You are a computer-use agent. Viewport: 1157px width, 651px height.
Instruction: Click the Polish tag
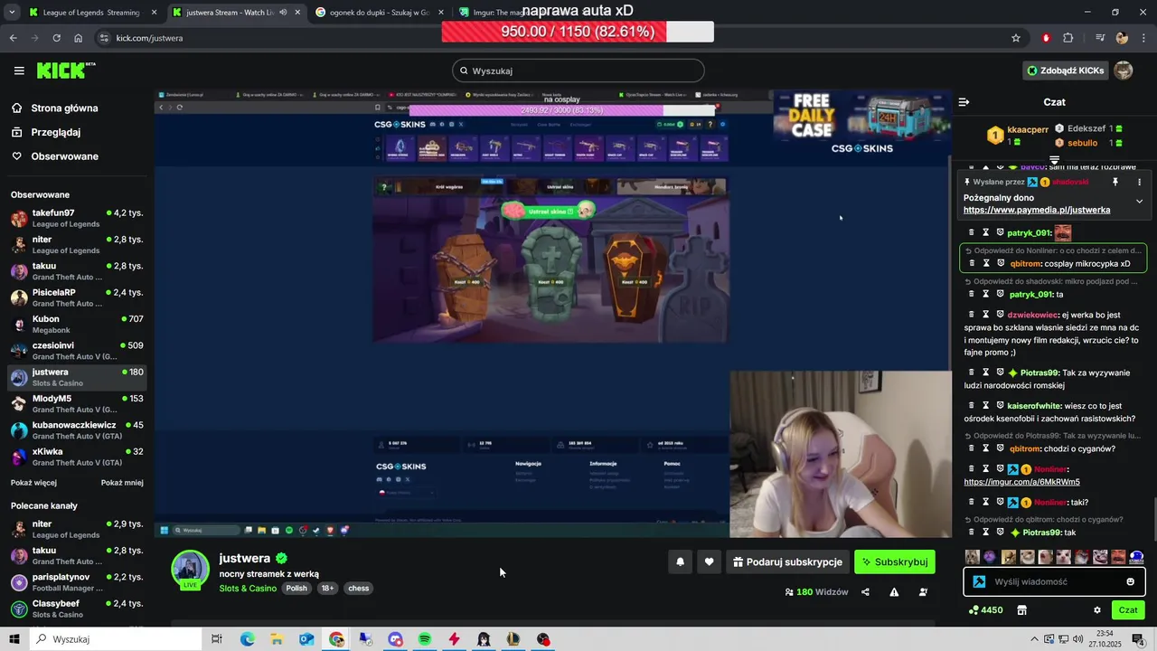click(296, 588)
